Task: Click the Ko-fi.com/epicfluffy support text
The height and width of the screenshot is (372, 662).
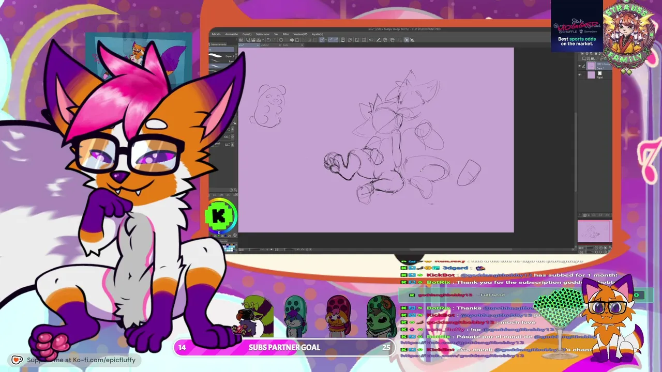Action: (81, 360)
